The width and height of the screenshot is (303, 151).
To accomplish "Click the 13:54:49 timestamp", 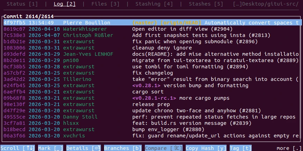I will coord(41,23).
